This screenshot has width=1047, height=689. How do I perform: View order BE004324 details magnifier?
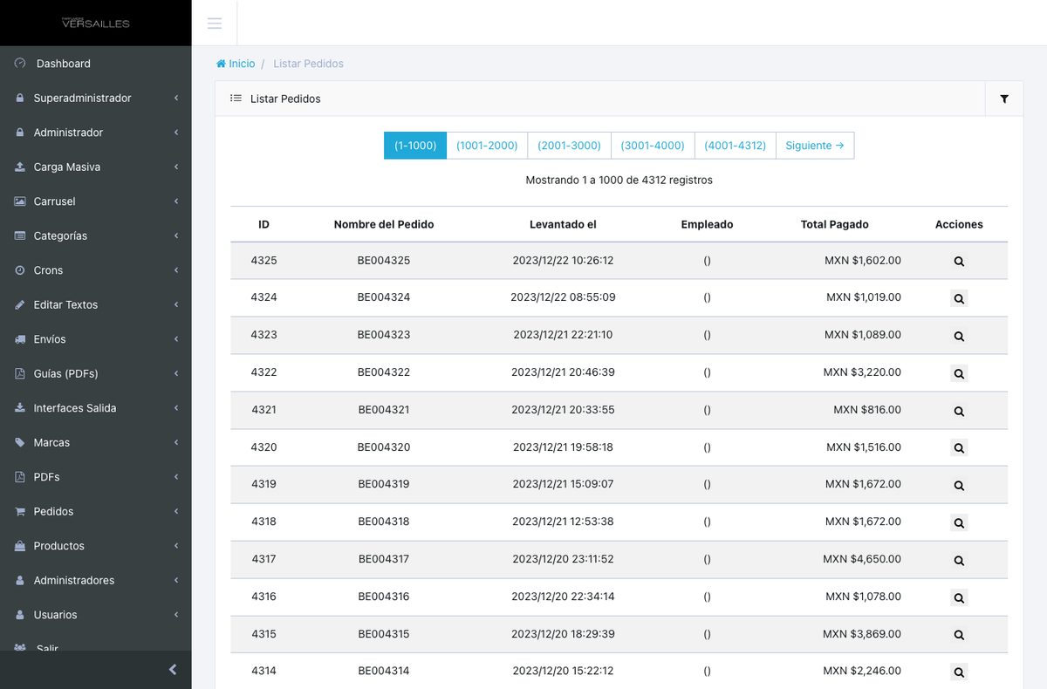pyautogui.click(x=959, y=298)
